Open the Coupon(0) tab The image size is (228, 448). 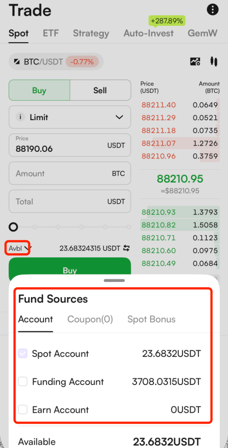coord(90,319)
